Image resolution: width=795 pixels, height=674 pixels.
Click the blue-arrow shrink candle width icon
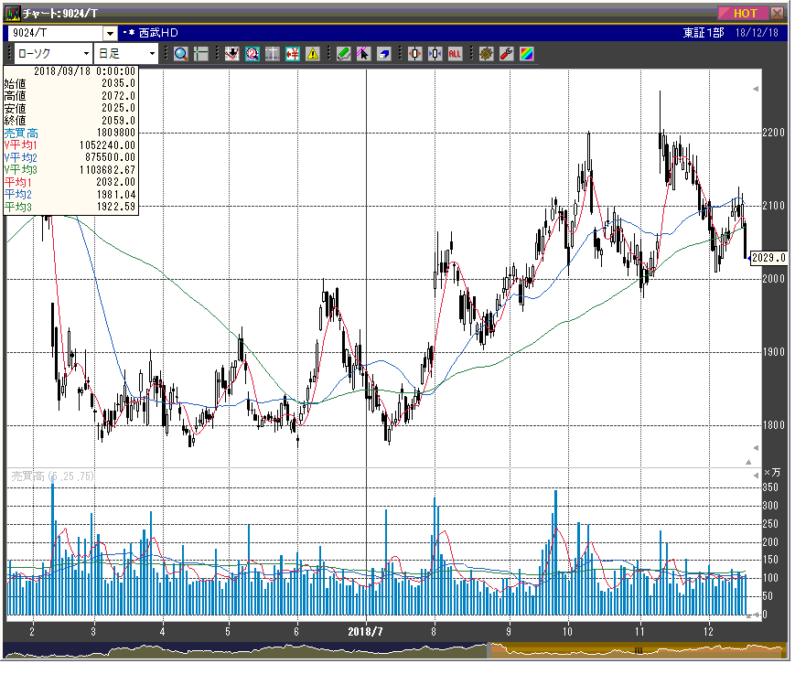435,54
